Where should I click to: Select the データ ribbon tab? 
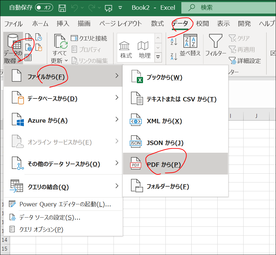tap(180, 23)
